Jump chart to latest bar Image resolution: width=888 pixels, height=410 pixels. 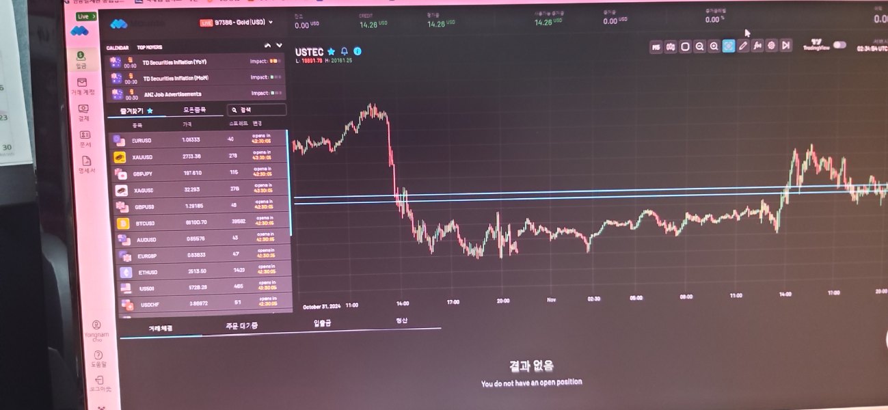786,46
